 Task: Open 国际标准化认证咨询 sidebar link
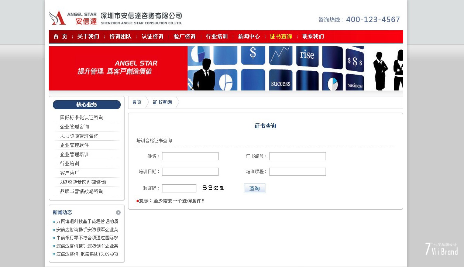[82, 117]
